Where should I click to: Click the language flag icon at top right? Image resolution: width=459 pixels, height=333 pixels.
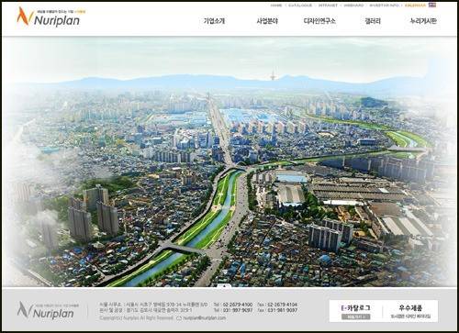432,6
